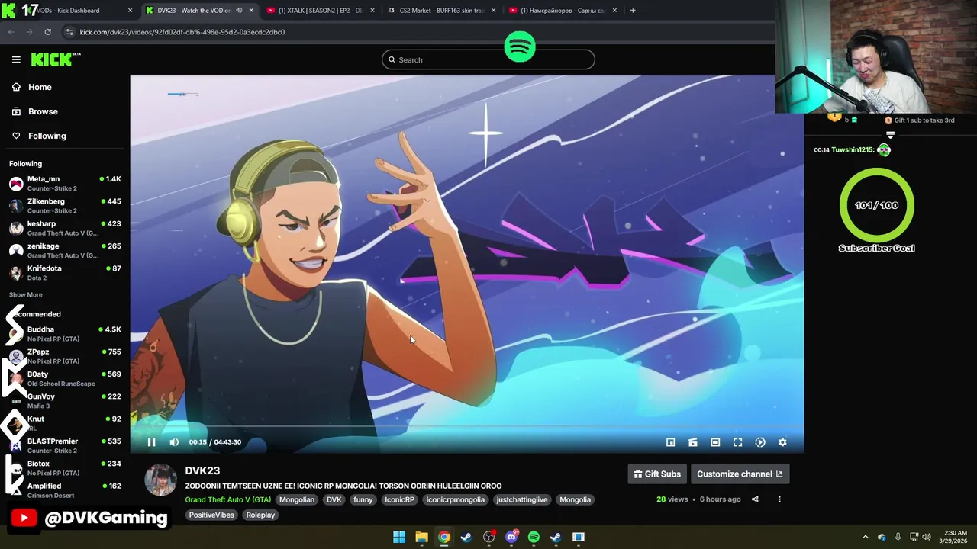
Task: Click the kick.com URL address bar
Action: coord(182,32)
